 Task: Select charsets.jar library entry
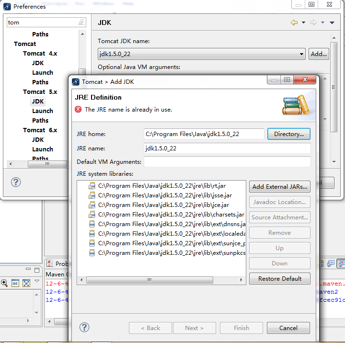pyautogui.click(x=171, y=215)
